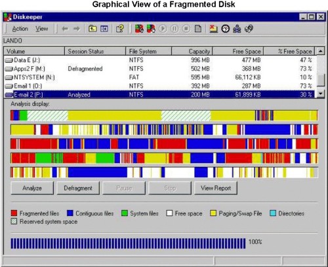Sort by the % Free Space column header
Screen dimensions: 328x267
(x=289, y=51)
